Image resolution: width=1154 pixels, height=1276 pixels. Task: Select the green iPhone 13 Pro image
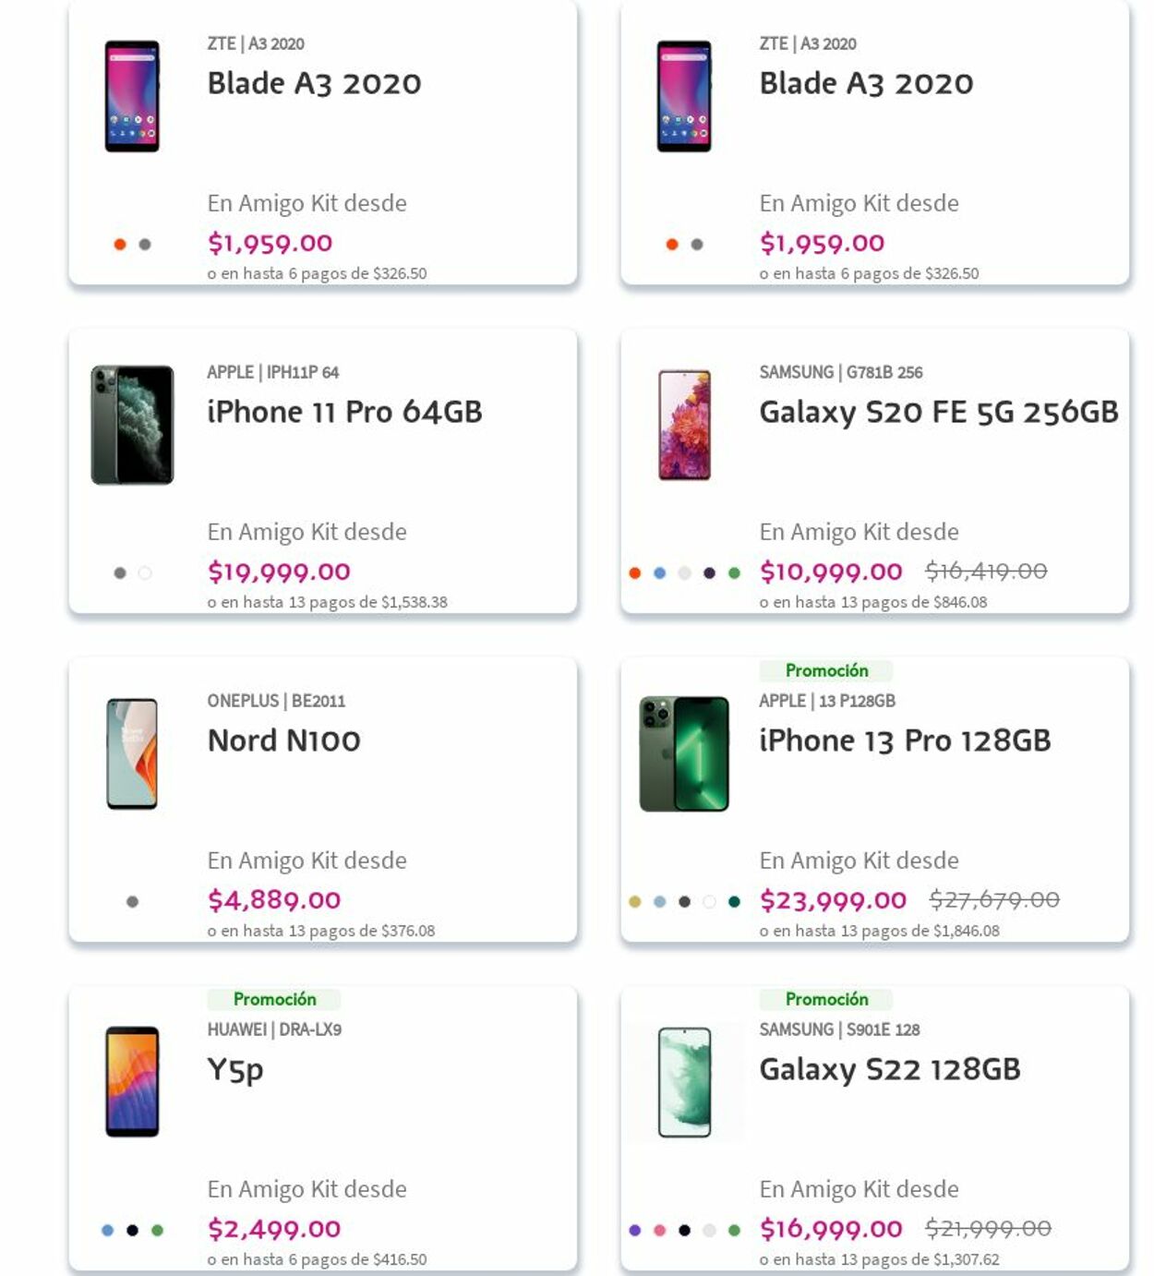tap(684, 753)
